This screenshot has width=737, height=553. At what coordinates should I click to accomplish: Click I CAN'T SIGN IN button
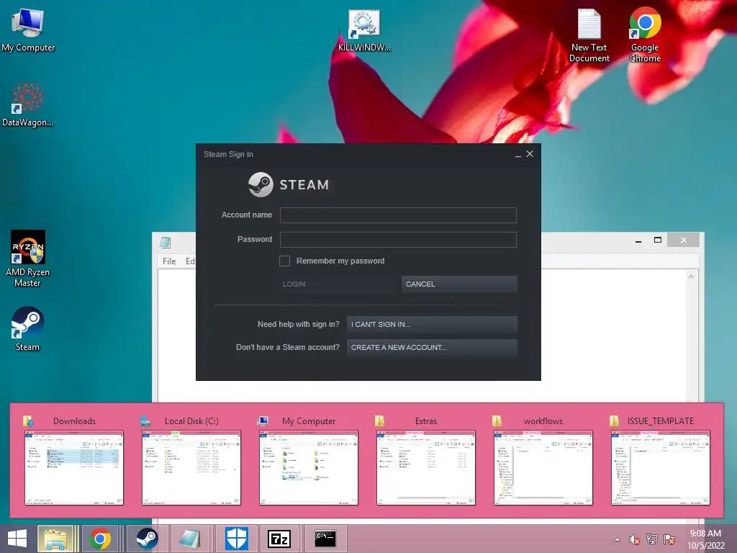coord(432,325)
